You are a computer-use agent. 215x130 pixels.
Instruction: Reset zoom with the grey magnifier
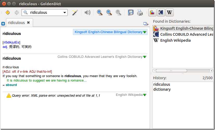(118, 13)
